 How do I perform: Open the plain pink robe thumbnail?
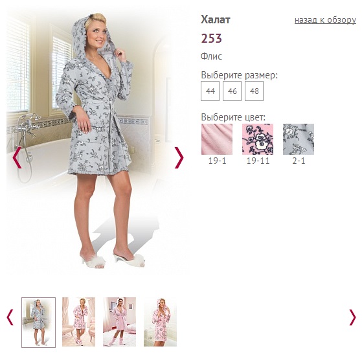[119, 322]
